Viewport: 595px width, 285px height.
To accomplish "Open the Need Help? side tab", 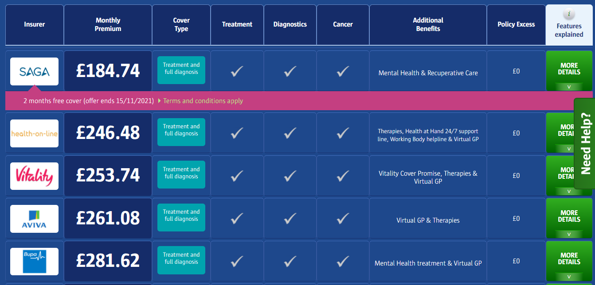I will 585,143.
